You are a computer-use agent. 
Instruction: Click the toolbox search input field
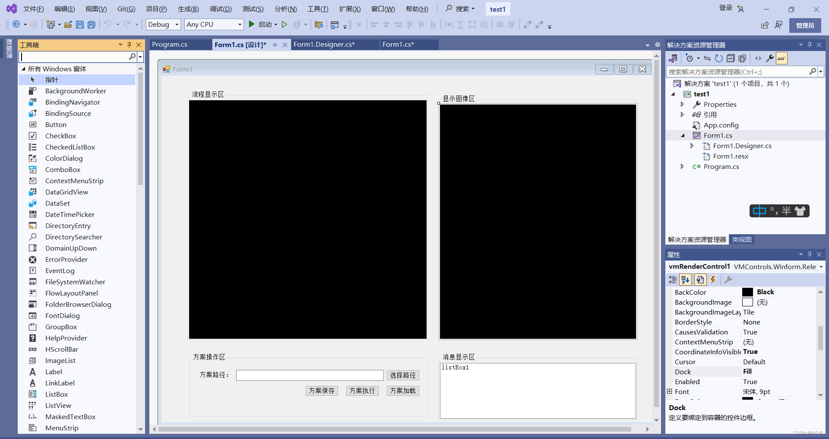click(x=73, y=57)
